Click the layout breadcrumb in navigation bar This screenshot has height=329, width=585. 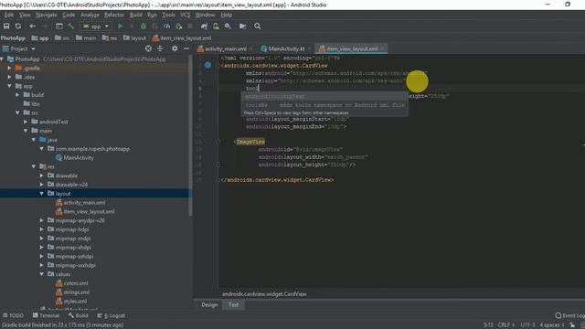click(134, 38)
